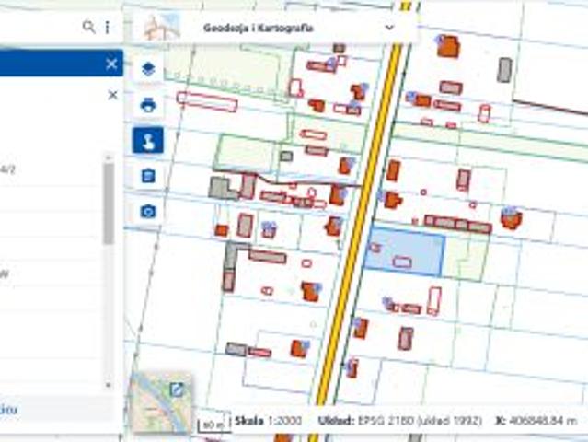Click into the search input field

tap(37, 28)
